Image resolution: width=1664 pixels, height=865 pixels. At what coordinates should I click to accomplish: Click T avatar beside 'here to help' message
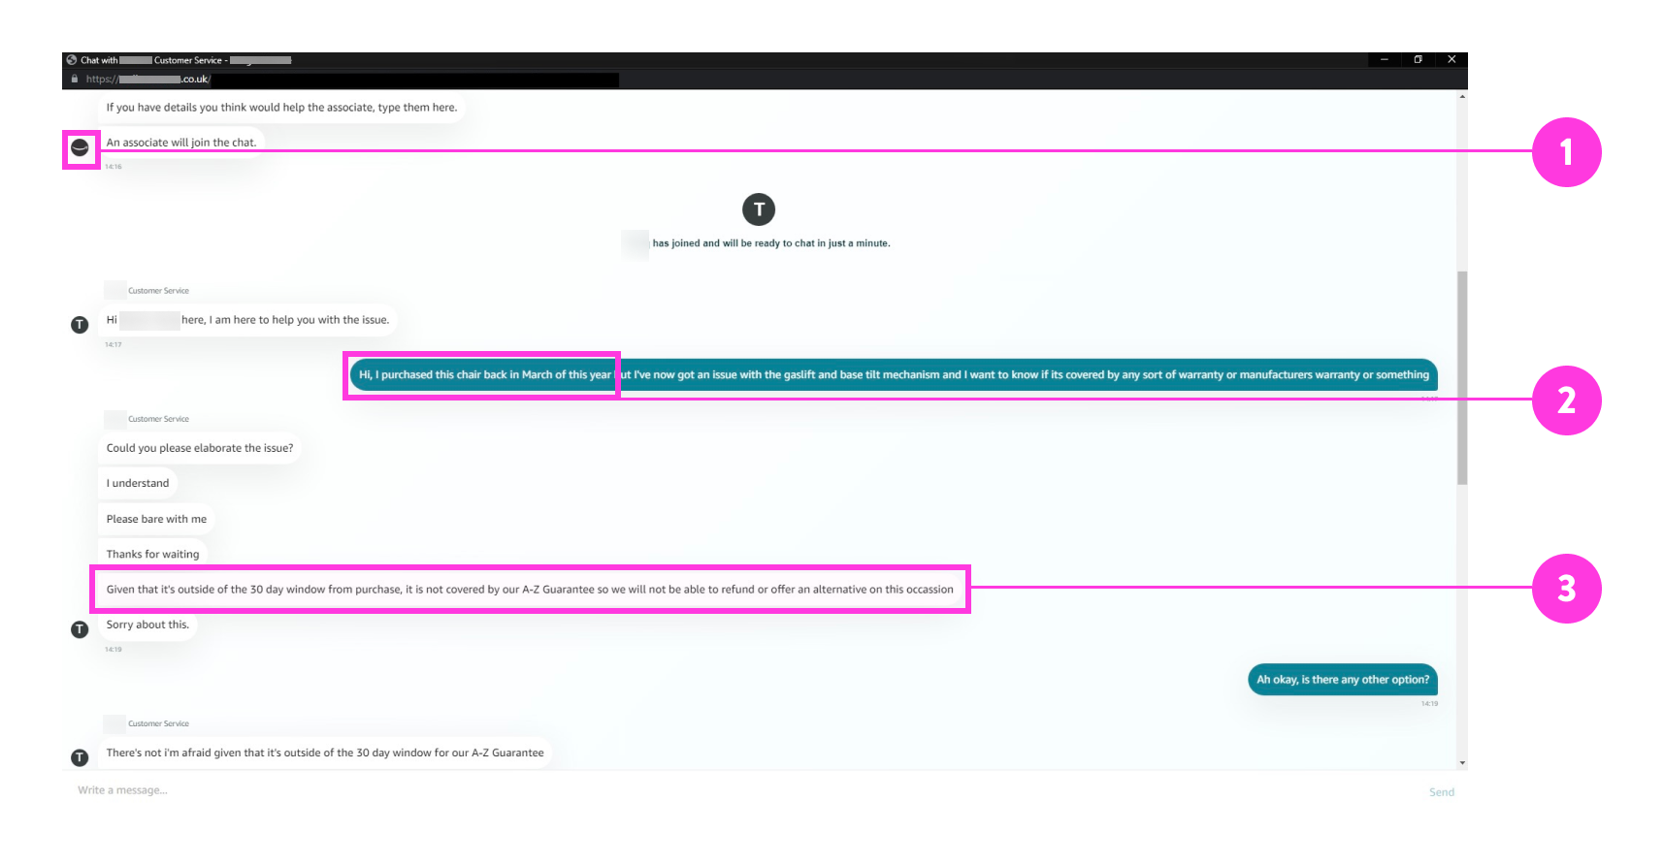click(80, 325)
